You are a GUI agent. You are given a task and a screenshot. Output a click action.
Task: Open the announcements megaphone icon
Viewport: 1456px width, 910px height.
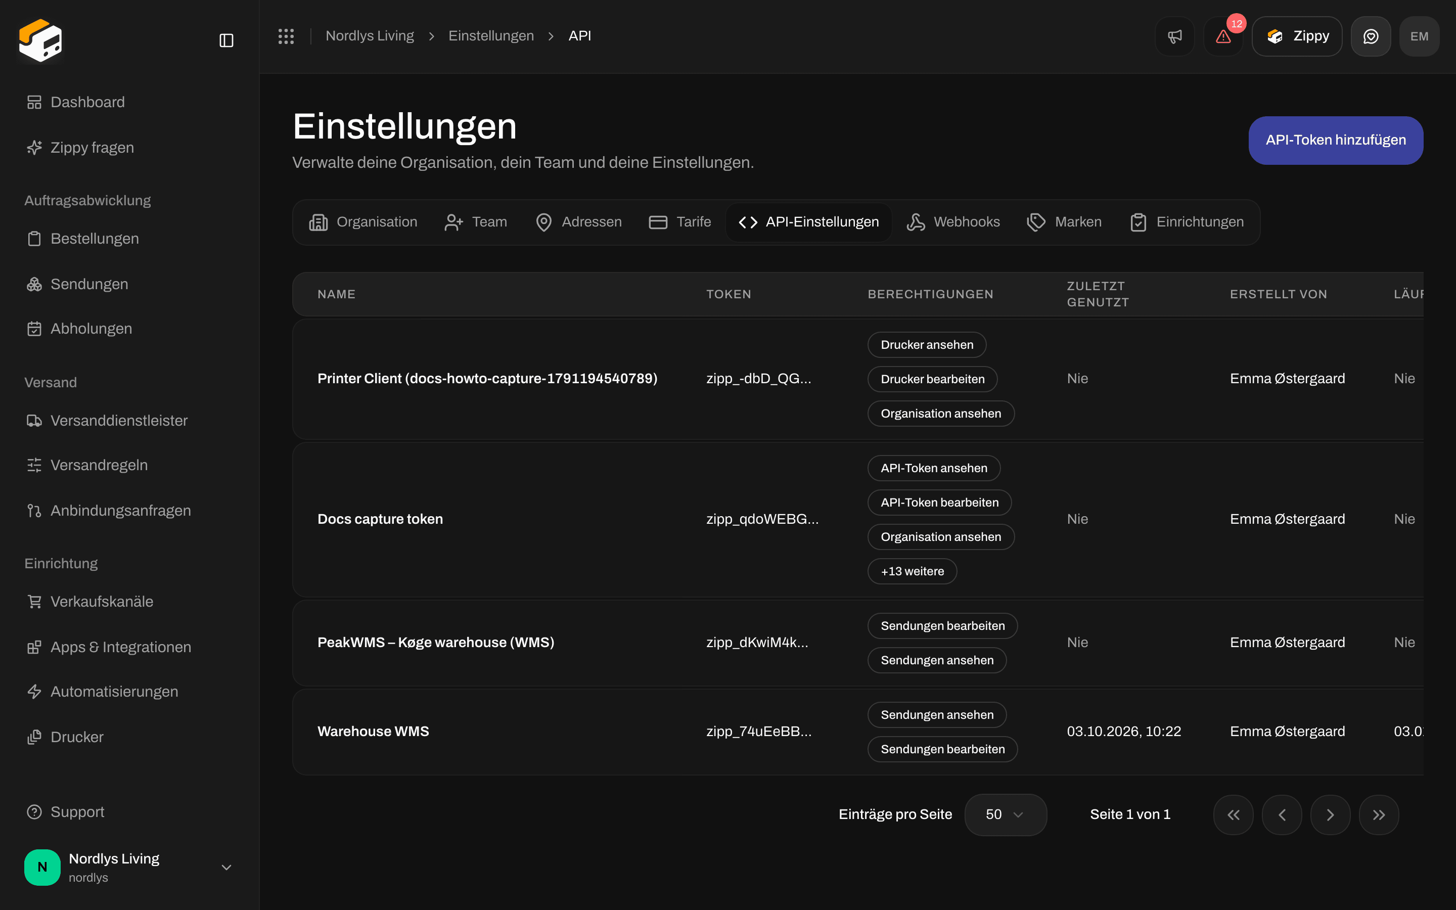click(1174, 37)
